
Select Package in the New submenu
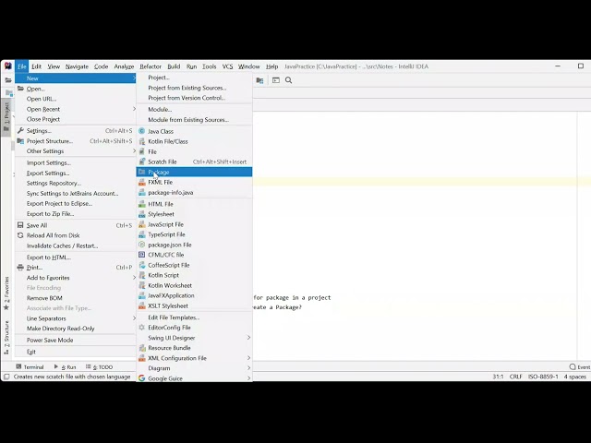(194, 172)
